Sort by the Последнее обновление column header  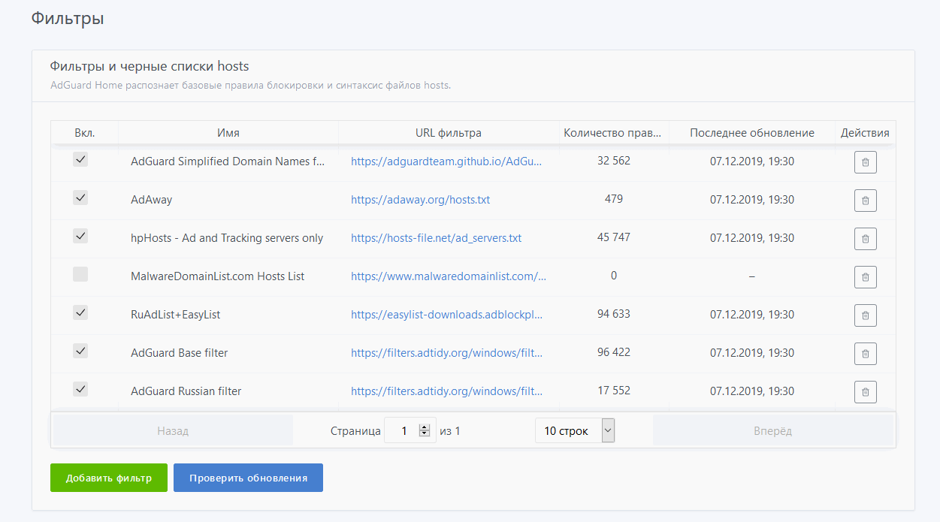(x=752, y=133)
